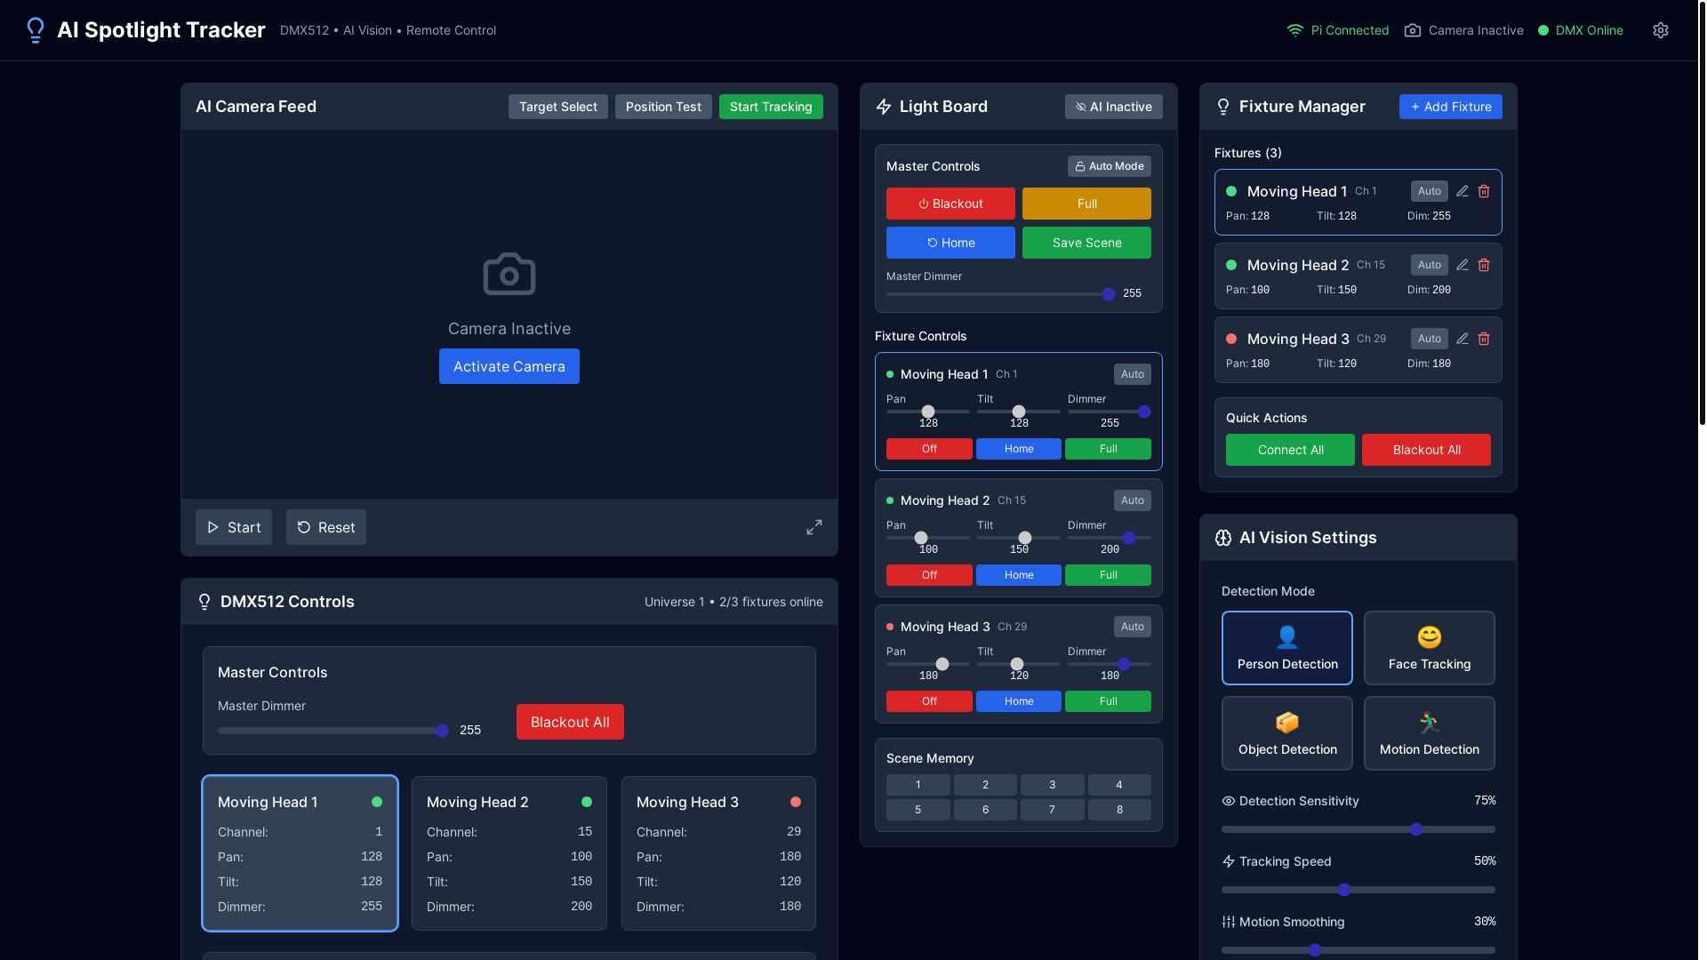Click Target Select button
Image resolution: width=1707 pixels, height=960 pixels.
(557, 107)
